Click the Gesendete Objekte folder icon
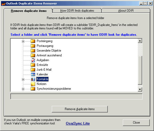 33,51
